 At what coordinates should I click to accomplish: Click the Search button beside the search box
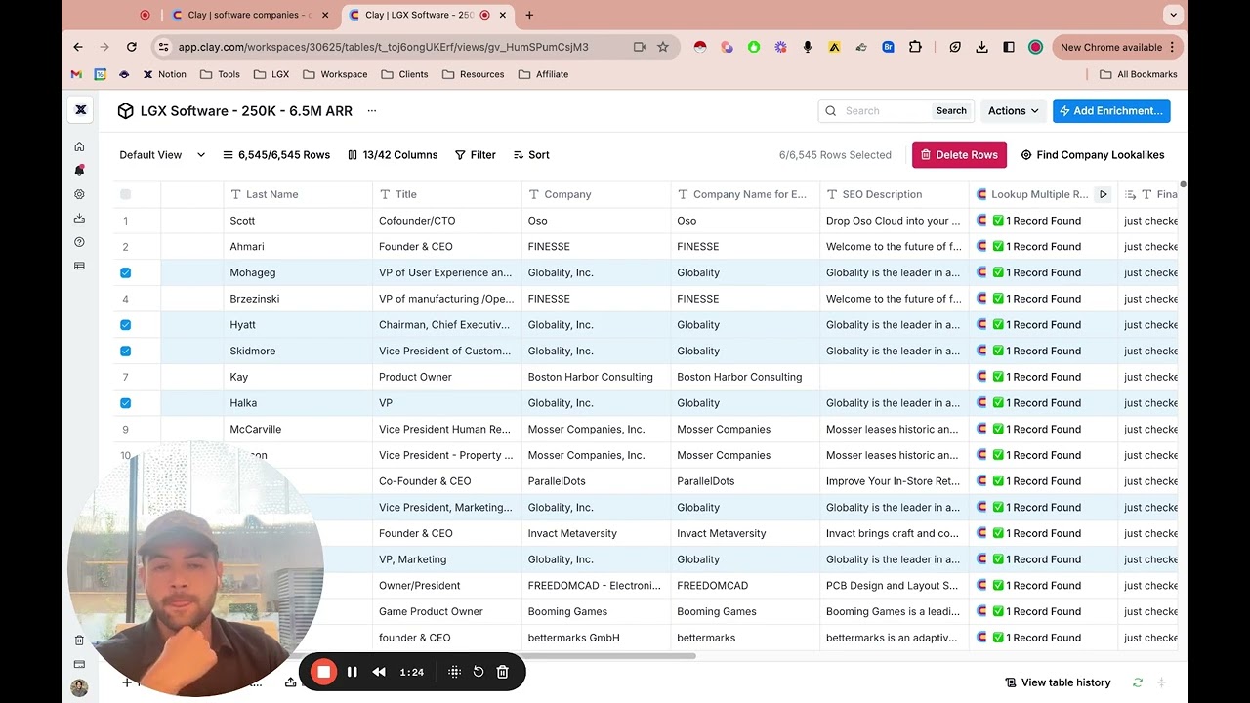951,111
